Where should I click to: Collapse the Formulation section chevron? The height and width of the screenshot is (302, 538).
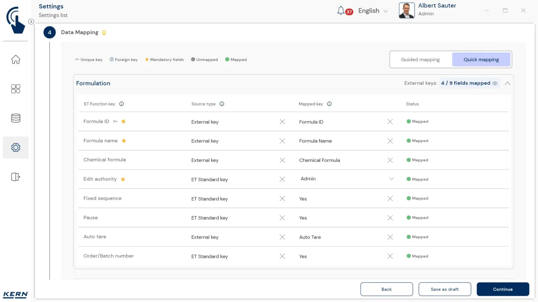(x=507, y=83)
